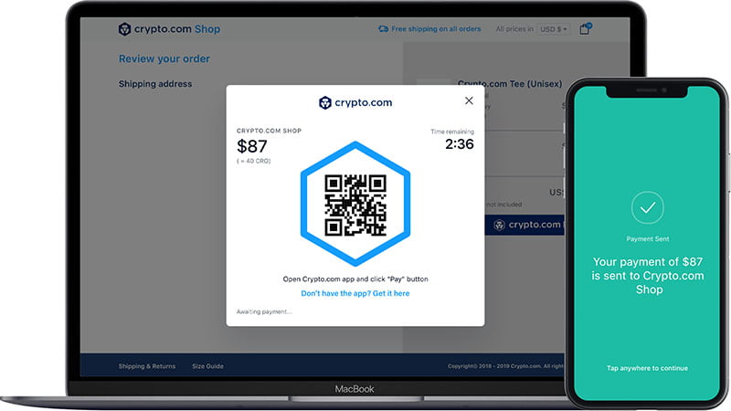The image size is (731, 411).
Task: Click the copyright notice in the footer
Action: pyautogui.click(x=506, y=366)
